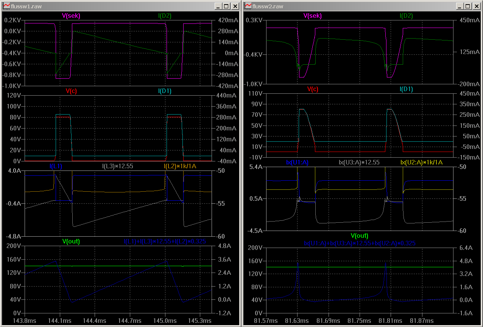Image resolution: width=483 pixels, height=327 pixels.
Task: Click the 5.4A current axis value
Action: [x=255, y=167]
